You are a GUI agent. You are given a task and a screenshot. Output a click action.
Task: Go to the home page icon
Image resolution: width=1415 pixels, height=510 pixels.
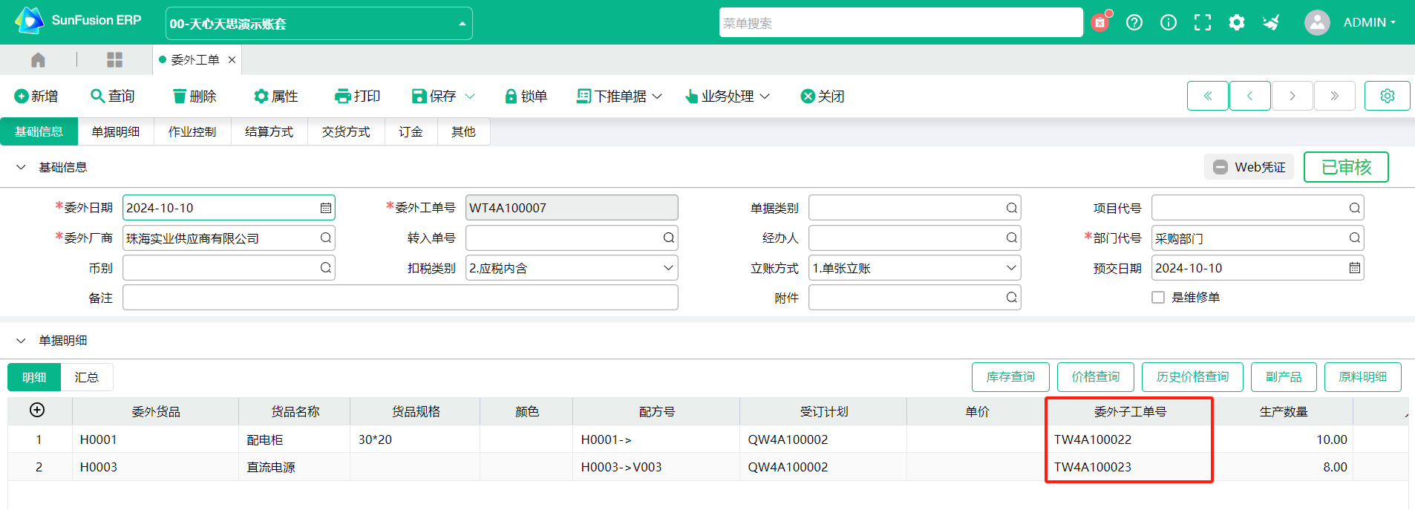(x=39, y=59)
